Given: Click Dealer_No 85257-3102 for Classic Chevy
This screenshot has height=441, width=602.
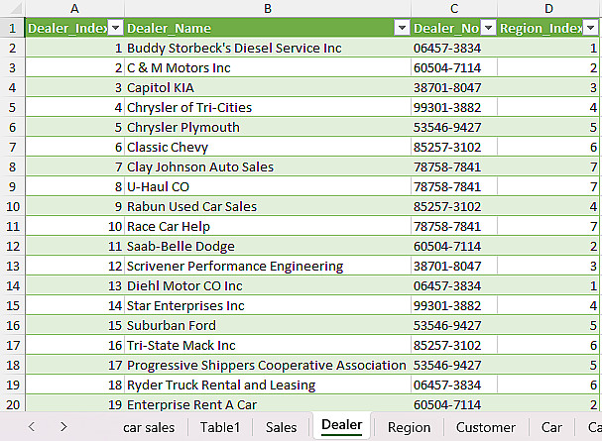Looking at the screenshot, I should (x=454, y=148).
